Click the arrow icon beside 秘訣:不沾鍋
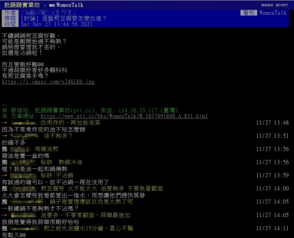The width and height of the screenshot is (294, 238). [x=5, y=175]
